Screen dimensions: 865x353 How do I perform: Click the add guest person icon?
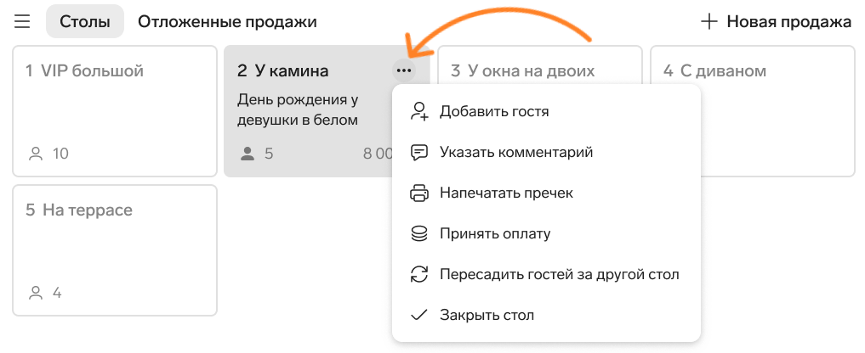pos(418,111)
